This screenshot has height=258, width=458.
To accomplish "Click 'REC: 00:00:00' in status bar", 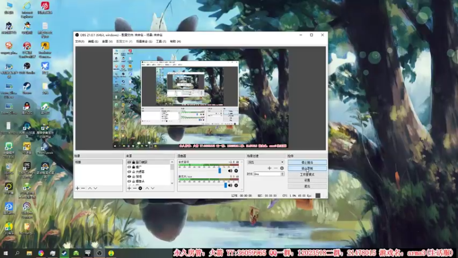I will coord(267,196).
